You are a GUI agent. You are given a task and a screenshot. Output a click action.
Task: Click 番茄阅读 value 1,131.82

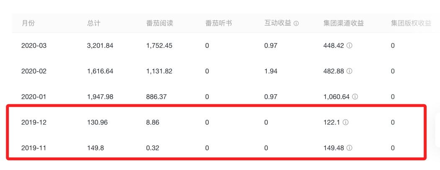click(x=159, y=71)
